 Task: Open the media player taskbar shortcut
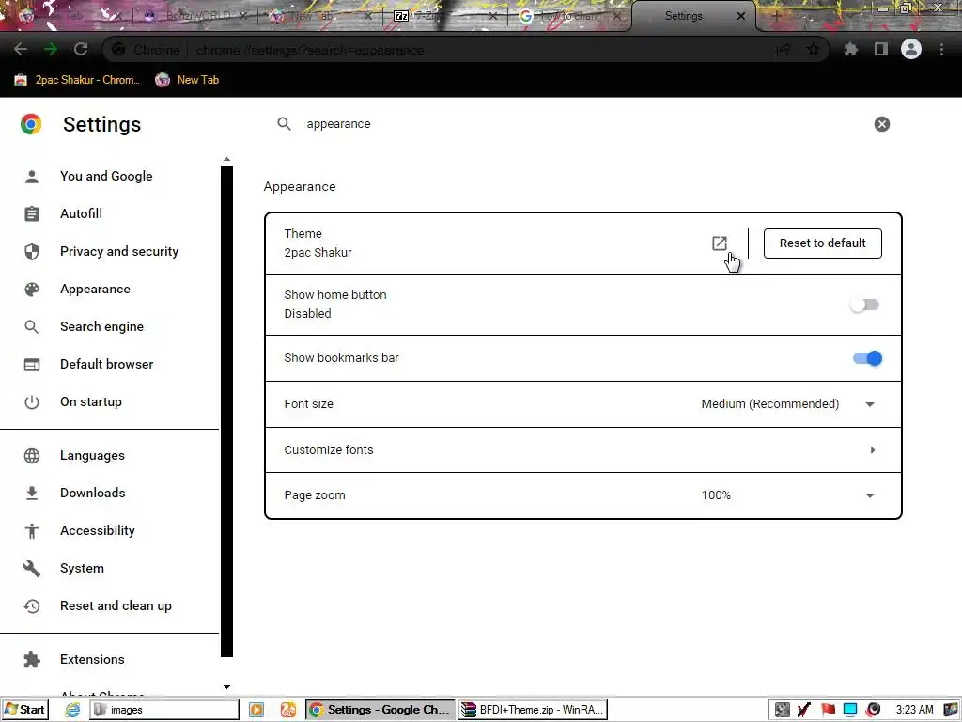(x=256, y=710)
